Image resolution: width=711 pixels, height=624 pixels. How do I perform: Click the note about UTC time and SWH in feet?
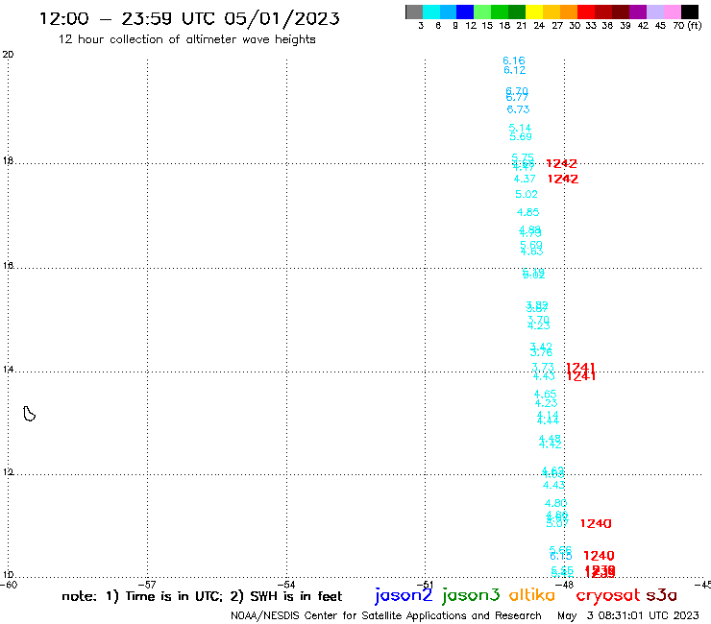click(x=202, y=596)
